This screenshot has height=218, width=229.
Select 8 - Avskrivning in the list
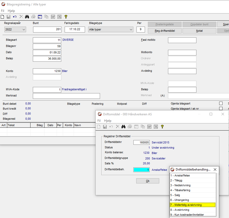tap(193, 210)
